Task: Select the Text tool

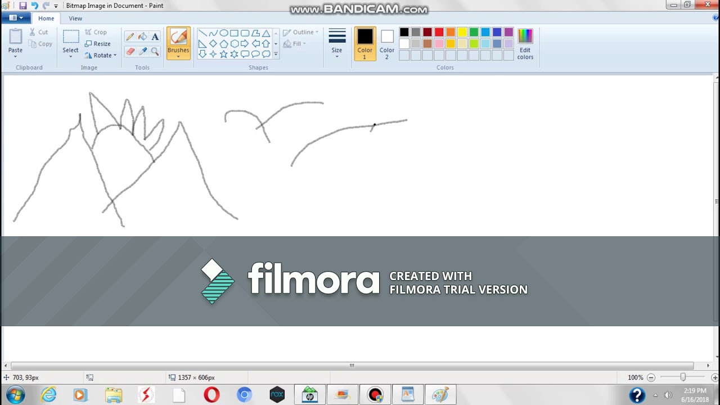Action: click(x=155, y=37)
